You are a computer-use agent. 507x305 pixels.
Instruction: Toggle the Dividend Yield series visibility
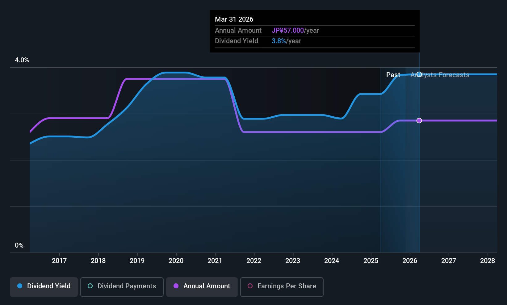44,286
